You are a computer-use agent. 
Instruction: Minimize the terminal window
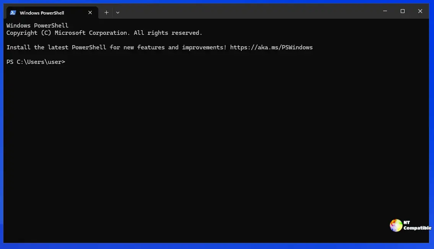tap(385, 11)
